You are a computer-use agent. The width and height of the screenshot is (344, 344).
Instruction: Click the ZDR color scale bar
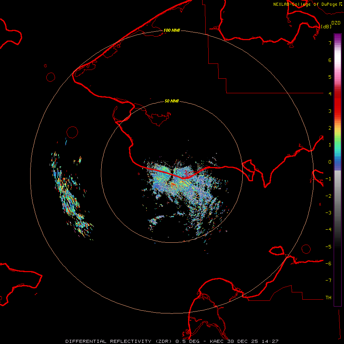point(338,170)
